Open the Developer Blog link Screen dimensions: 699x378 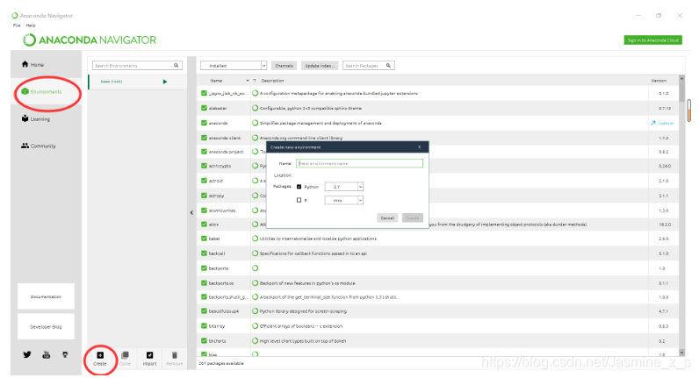point(46,326)
